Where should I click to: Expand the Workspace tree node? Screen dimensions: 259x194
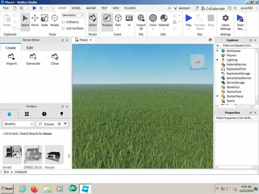pos(217,51)
